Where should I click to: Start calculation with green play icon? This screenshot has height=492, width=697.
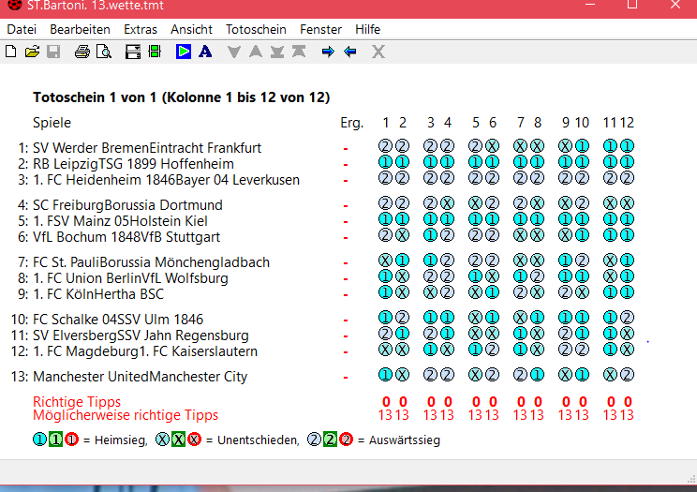tap(184, 52)
